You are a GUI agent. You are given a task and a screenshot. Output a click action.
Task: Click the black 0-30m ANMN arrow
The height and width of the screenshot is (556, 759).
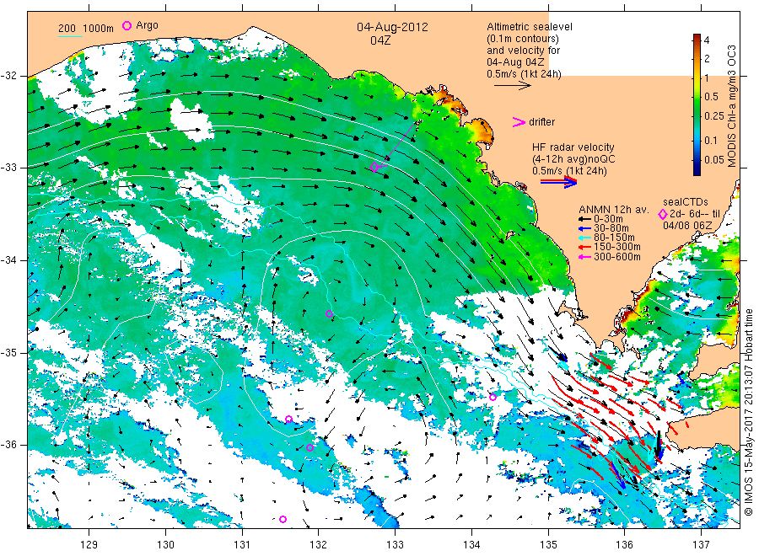(x=585, y=219)
